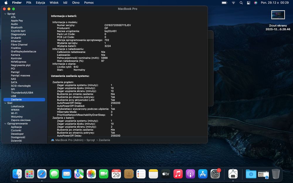
Task: Select Pamięć masowa in sidebar
Action: (x=21, y=76)
